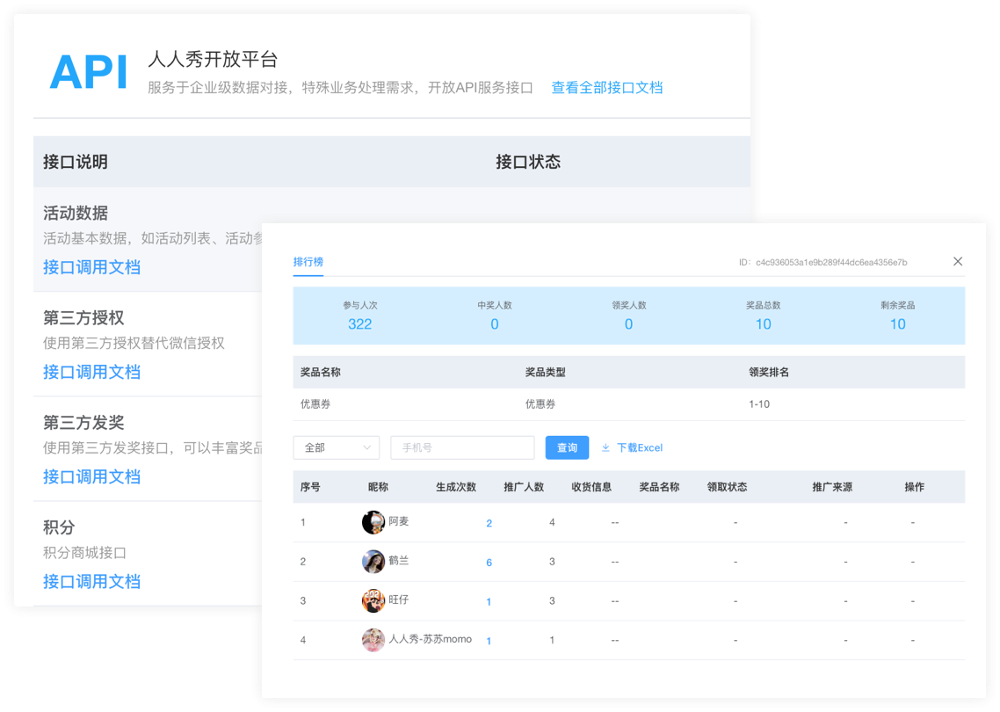Viewport: 1000px width, 712px height.
Task: Expand the 全部 dropdown filter
Action: [337, 448]
